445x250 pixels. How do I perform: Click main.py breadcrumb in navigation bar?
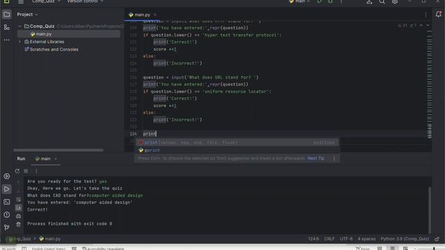click(49, 239)
